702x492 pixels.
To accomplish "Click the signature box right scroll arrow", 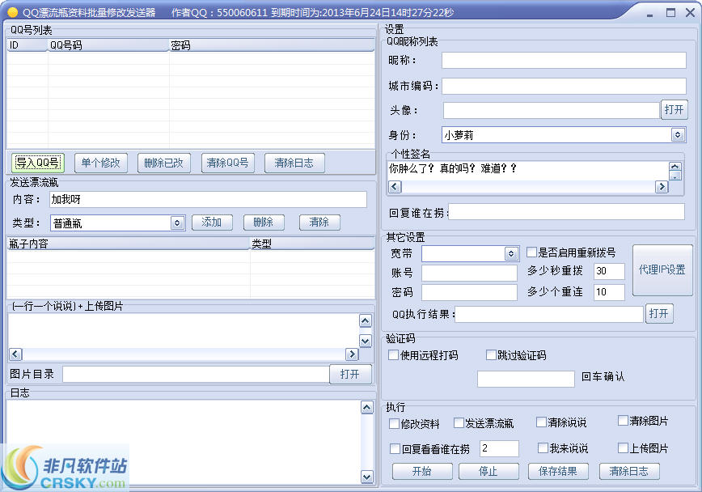I will coord(662,187).
